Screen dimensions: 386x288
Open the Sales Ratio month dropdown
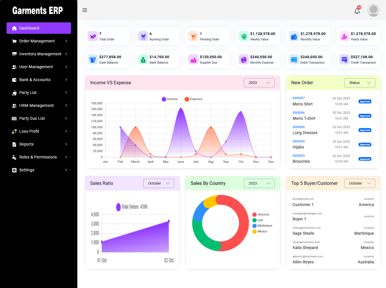pos(159,183)
